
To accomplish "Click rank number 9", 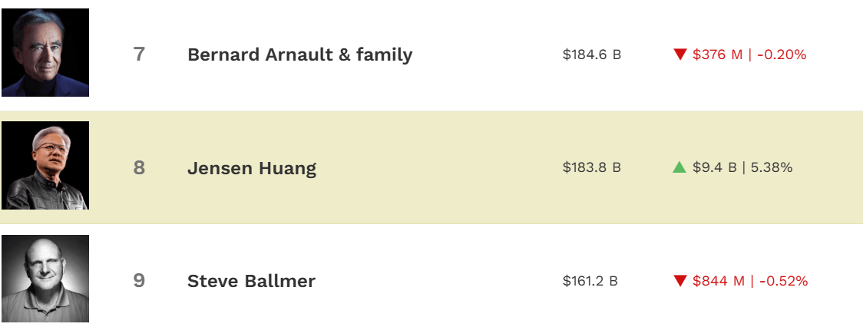I will pos(139,281).
